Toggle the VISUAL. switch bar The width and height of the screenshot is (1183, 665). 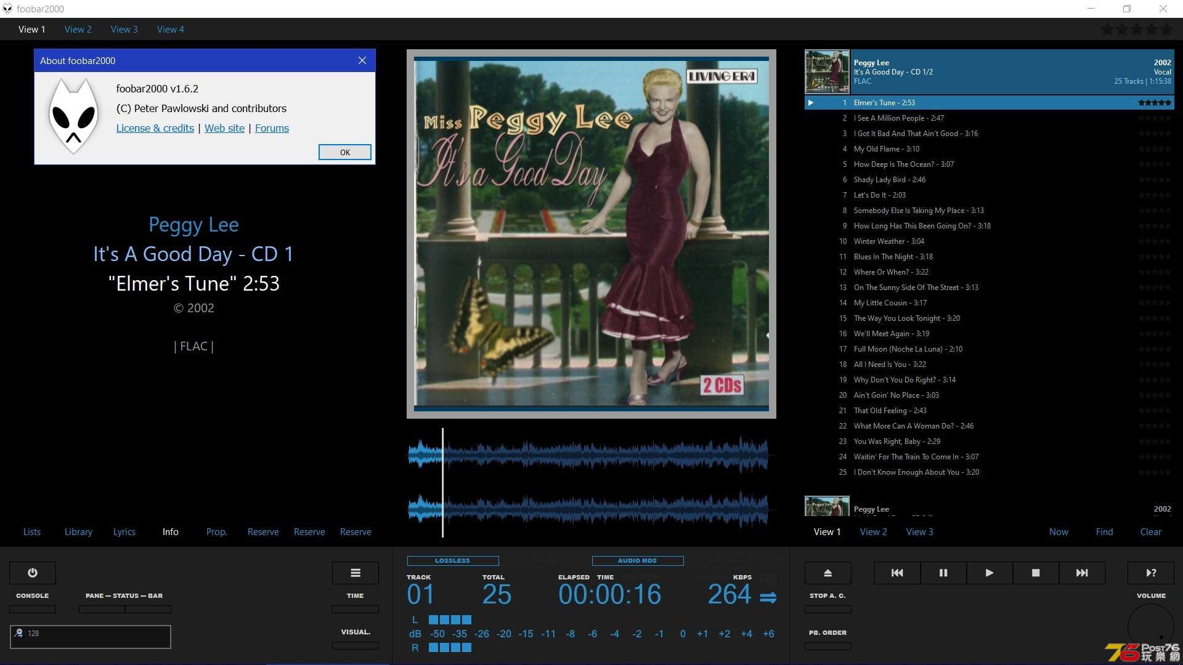click(x=356, y=645)
